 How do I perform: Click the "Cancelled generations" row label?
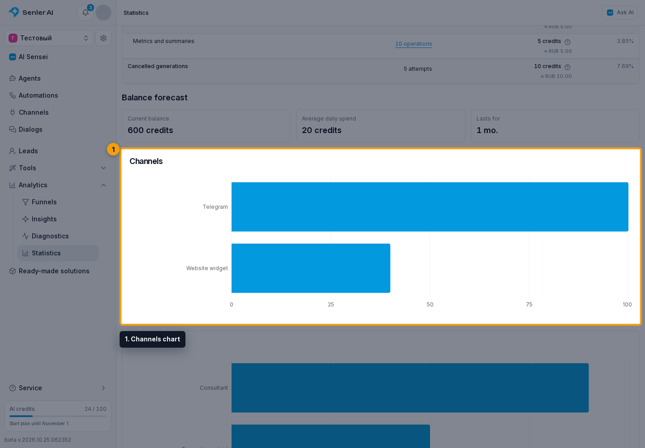pyautogui.click(x=158, y=66)
